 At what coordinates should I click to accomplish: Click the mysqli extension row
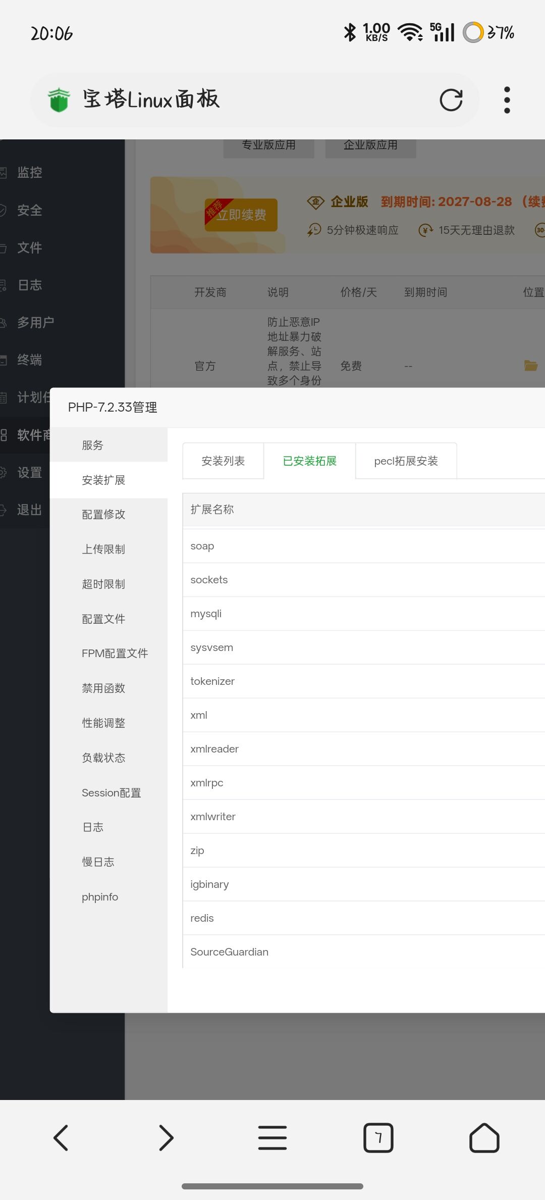tap(364, 614)
